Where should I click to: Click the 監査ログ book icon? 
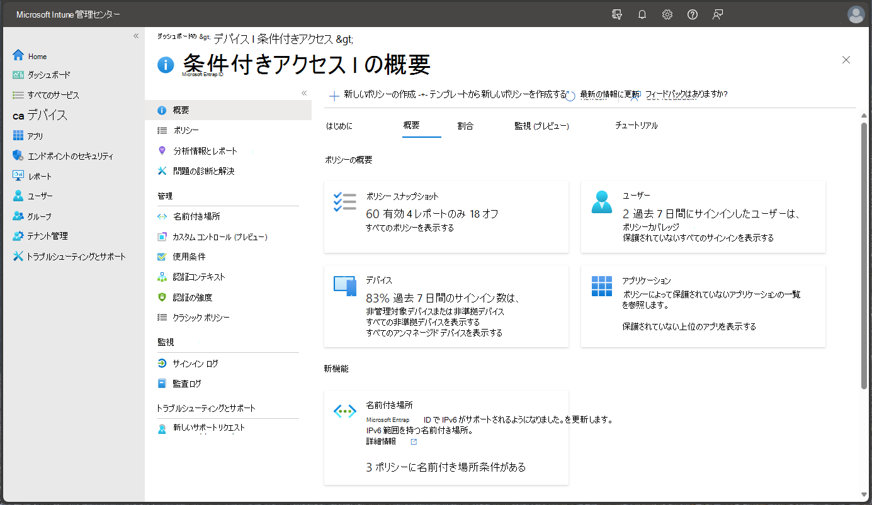pyautogui.click(x=162, y=383)
